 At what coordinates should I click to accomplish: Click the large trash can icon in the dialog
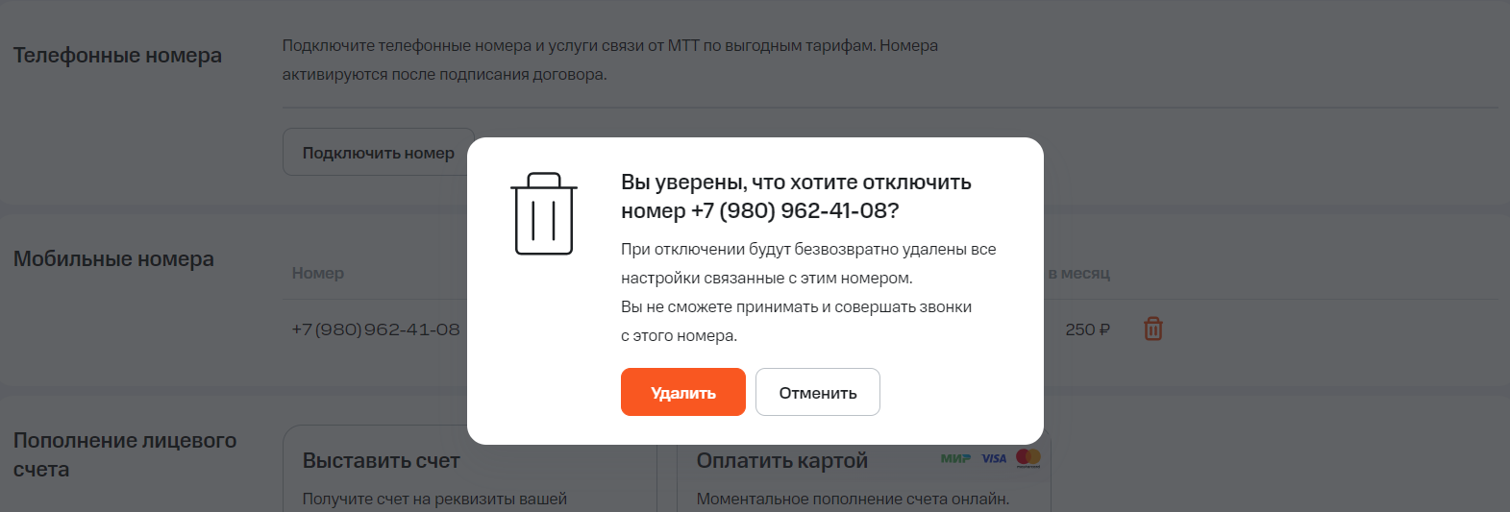coord(544,214)
